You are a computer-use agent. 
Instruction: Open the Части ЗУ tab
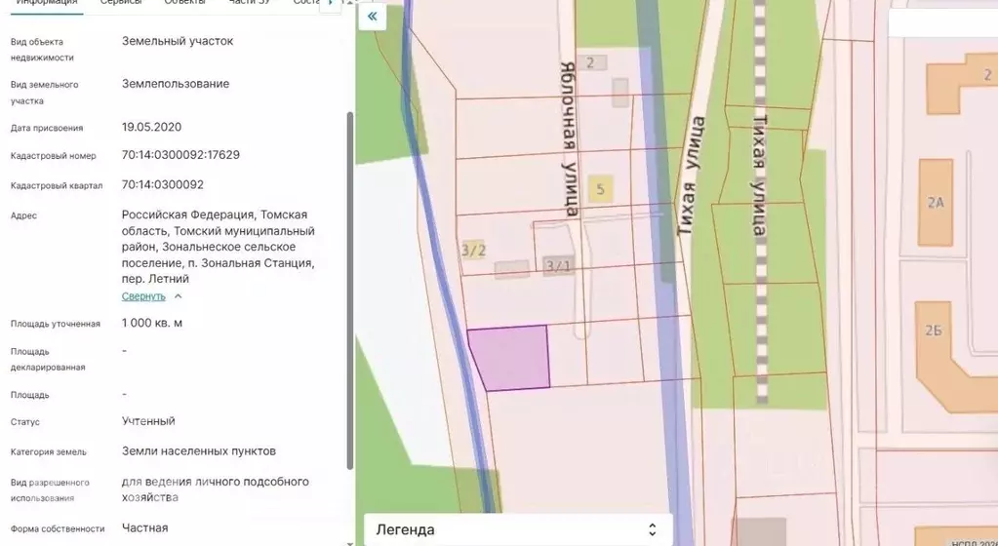tap(249, 3)
